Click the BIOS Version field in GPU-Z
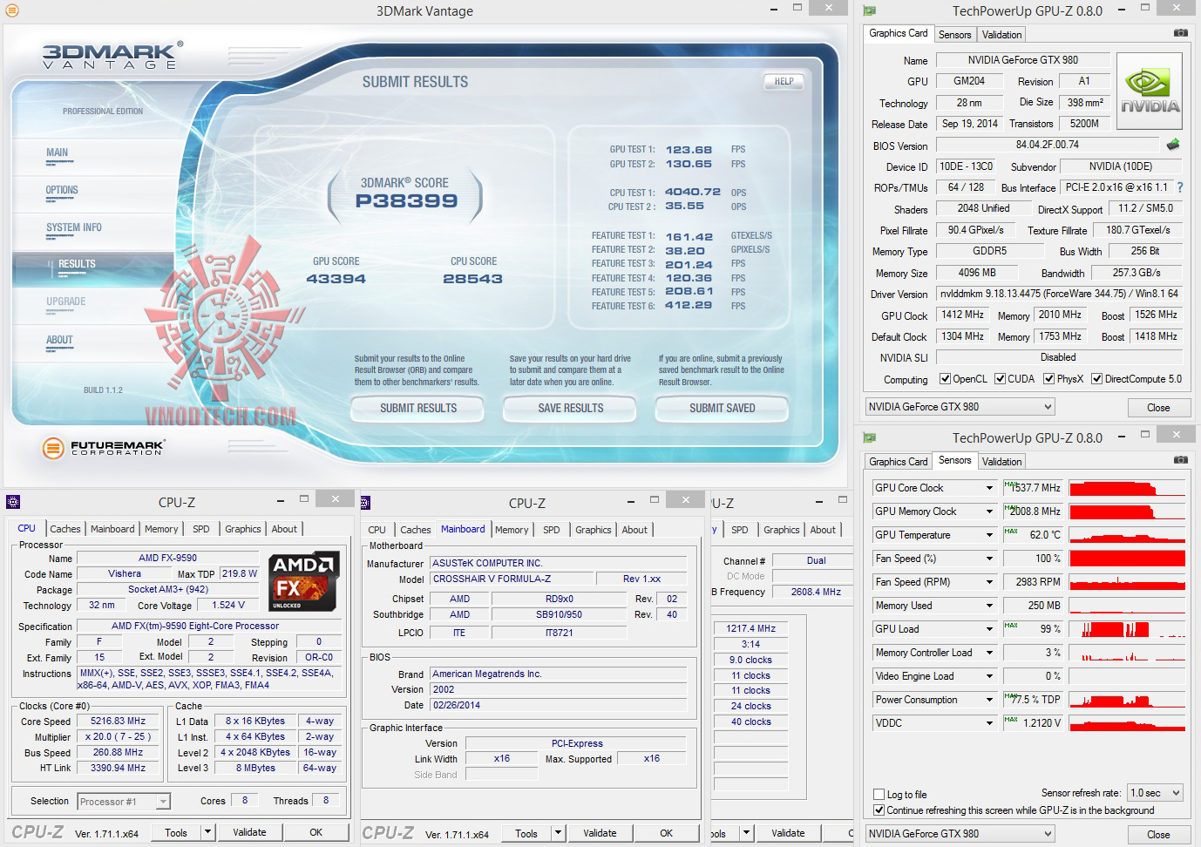The height and width of the screenshot is (847, 1201). pos(1048,145)
